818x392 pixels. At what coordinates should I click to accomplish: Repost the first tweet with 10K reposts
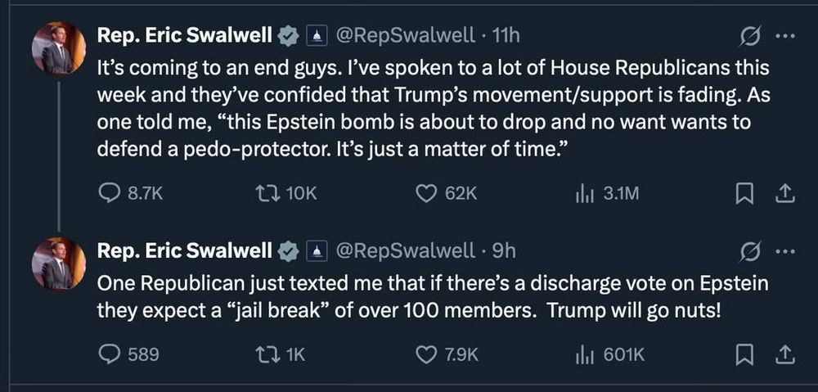coord(263,193)
